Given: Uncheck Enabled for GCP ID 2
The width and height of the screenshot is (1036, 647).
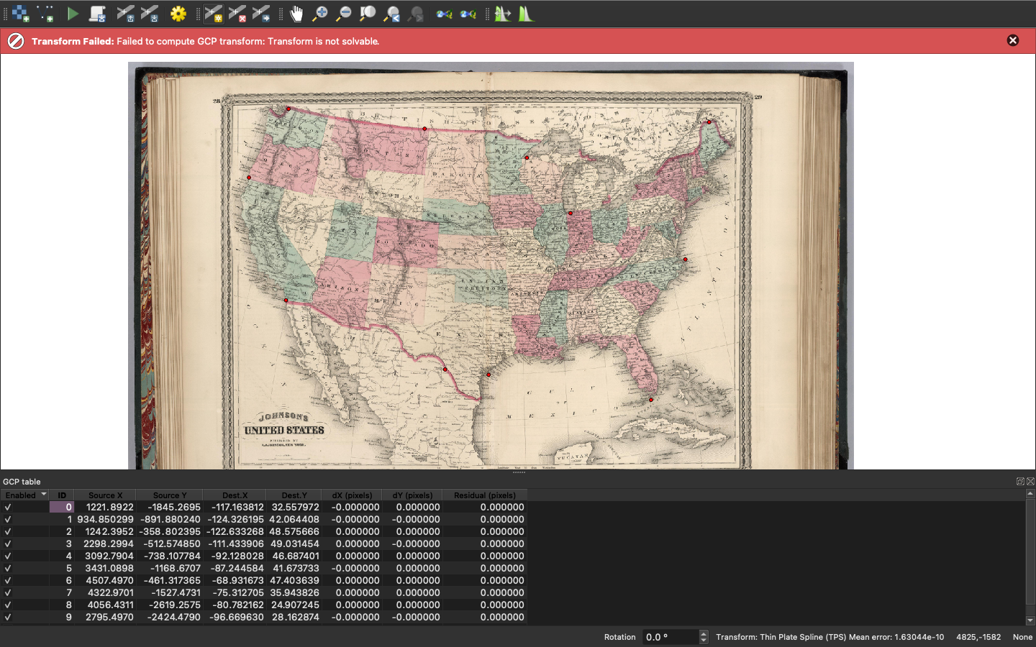Looking at the screenshot, I should pyautogui.click(x=8, y=531).
